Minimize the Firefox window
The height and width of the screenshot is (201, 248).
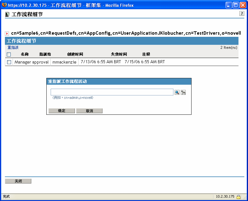(x=228, y=5)
